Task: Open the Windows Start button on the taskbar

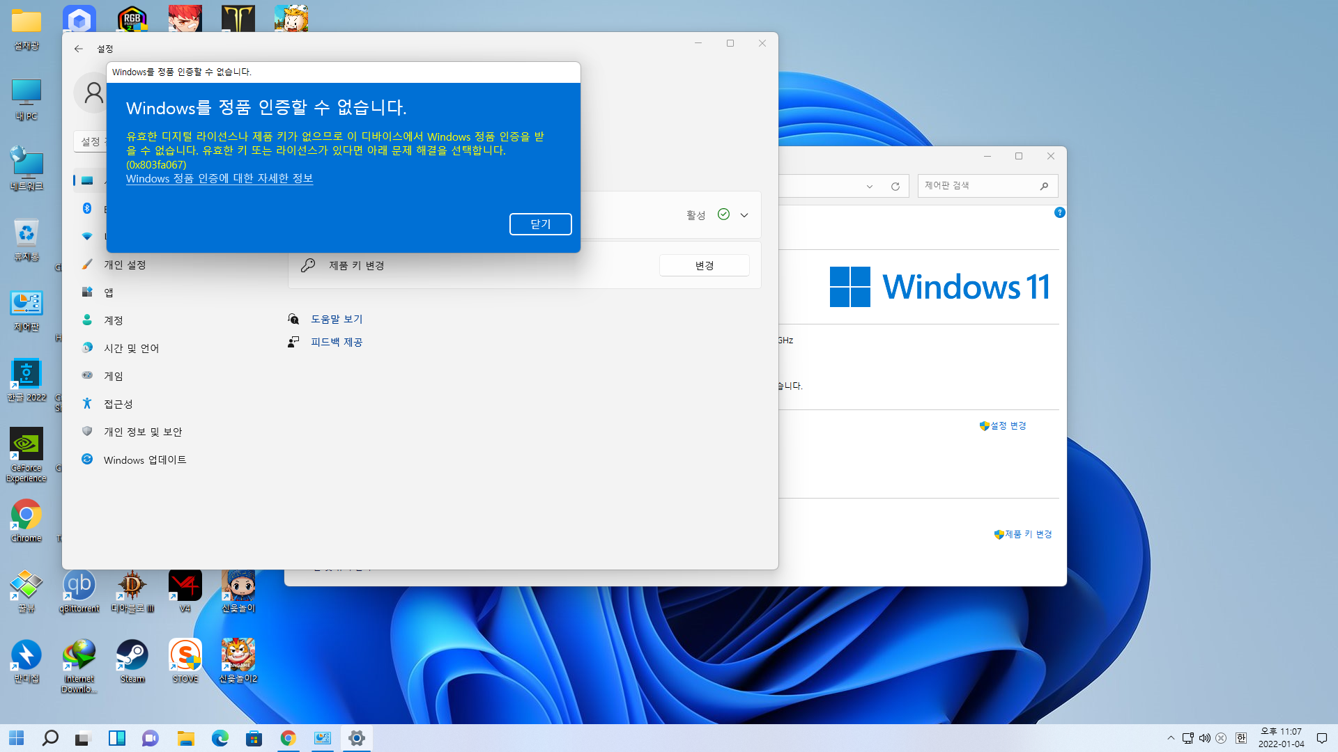Action: 16,738
